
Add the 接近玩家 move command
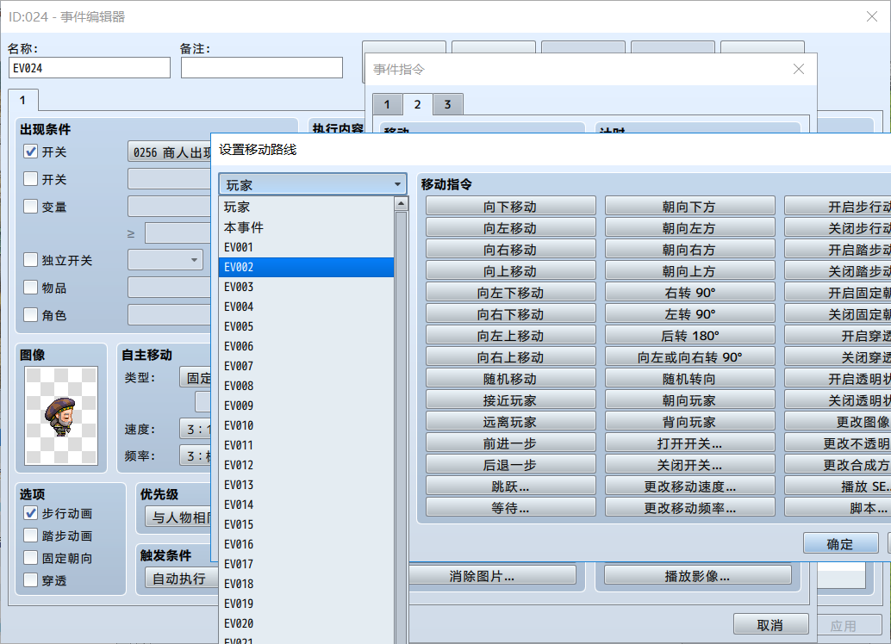click(510, 400)
